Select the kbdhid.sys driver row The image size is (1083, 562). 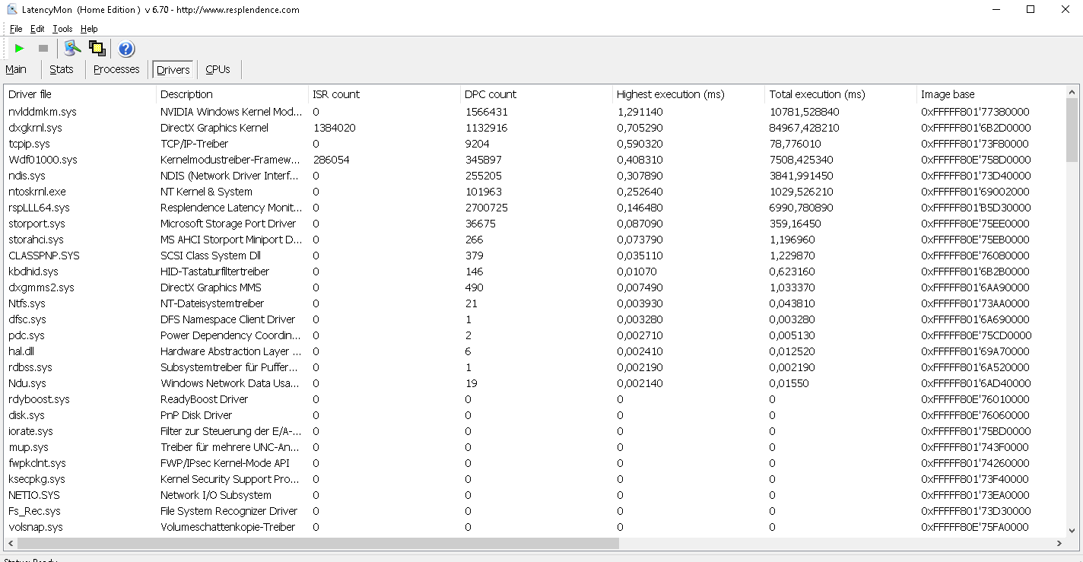coord(535,271)
